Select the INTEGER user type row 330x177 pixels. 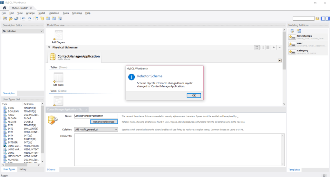22,142
